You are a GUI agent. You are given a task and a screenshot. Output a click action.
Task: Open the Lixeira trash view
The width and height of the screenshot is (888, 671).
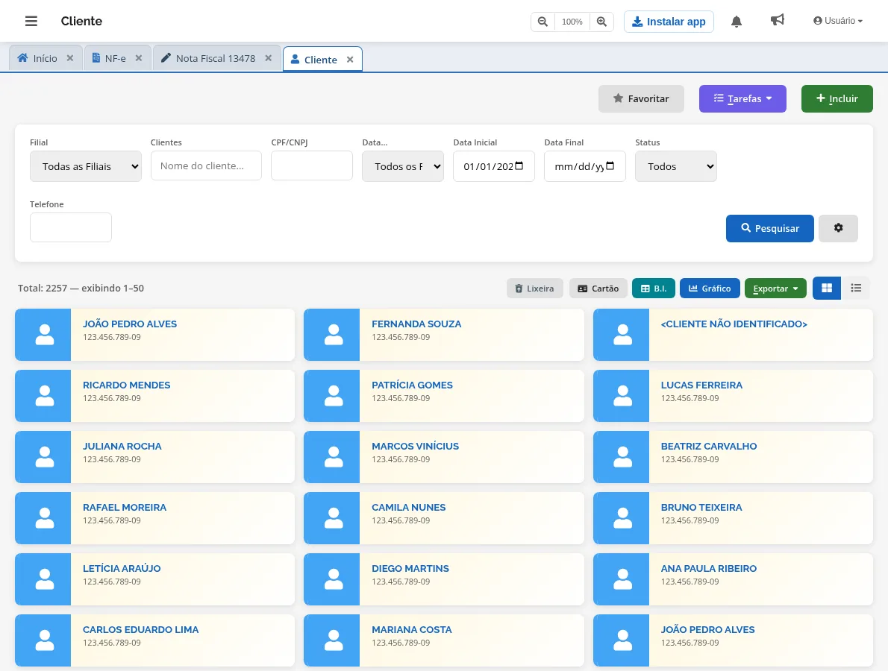click(x=534, y=288)
